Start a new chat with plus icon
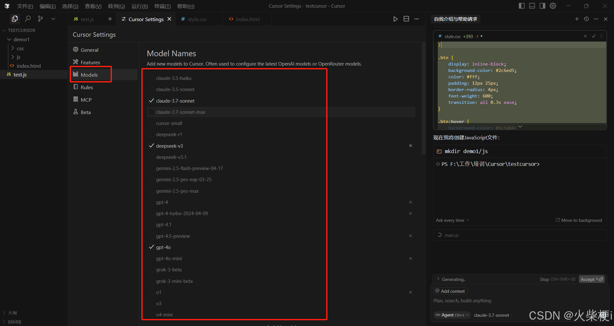 [x=577, y=19]
